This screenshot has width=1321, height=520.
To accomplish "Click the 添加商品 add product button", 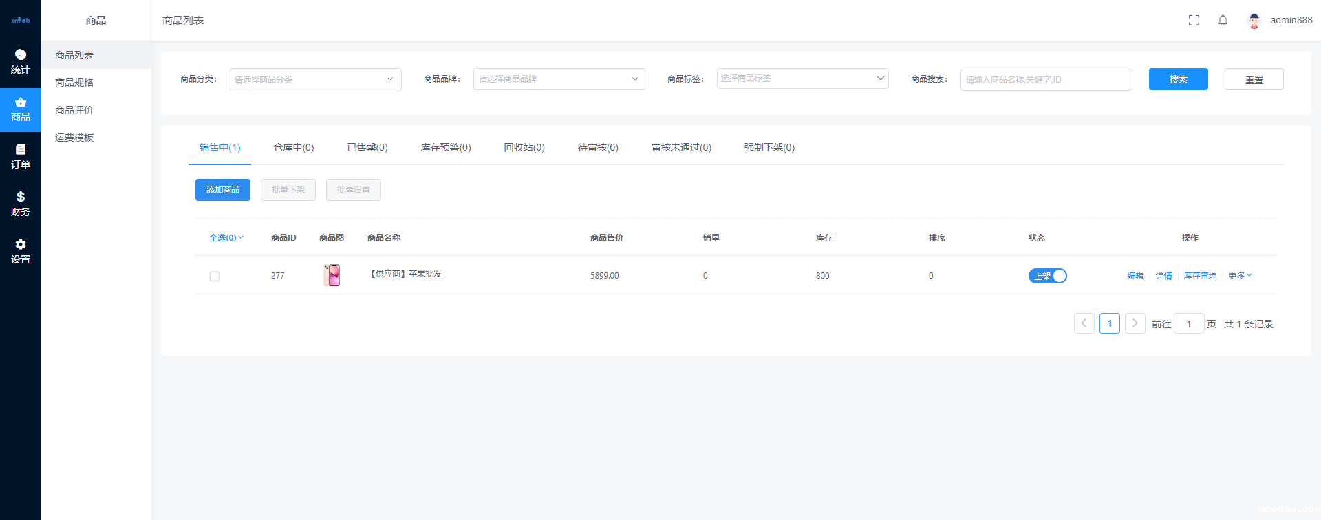I will (x=223, y=190).
